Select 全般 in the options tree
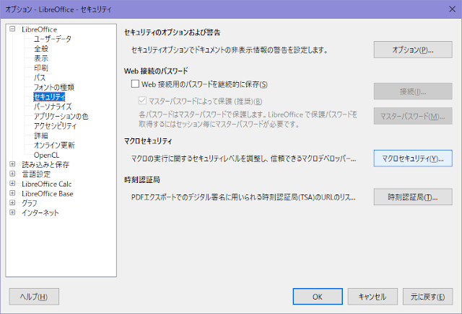This screenshot has width=462, height=314. point(41,48)
